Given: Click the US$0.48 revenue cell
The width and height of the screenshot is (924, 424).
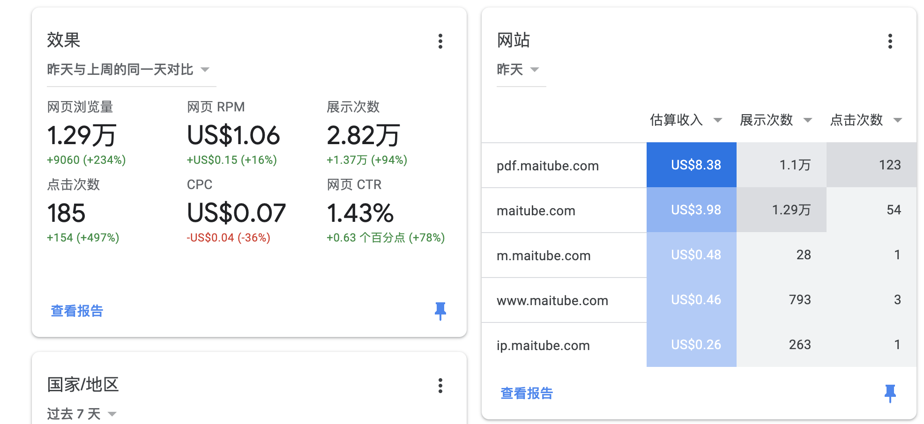Looking at the screenshot, I should (x=692, y=255).
